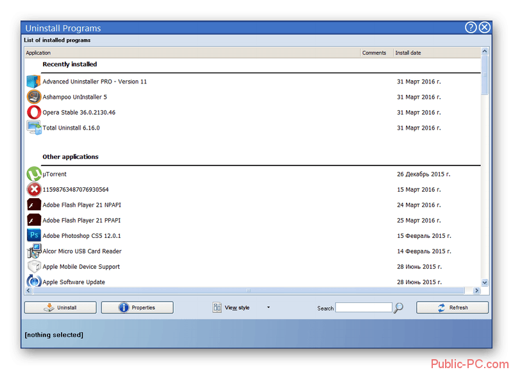The width and height of the screenshot is (513, 372).
Task: Refresh the installed programs list
Action: pyautogui.click(x=452, y=308)
